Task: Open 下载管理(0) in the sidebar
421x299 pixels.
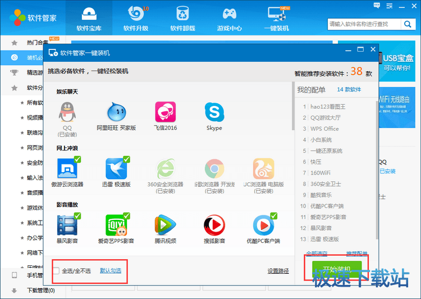Action: click(x=41, y=291)
